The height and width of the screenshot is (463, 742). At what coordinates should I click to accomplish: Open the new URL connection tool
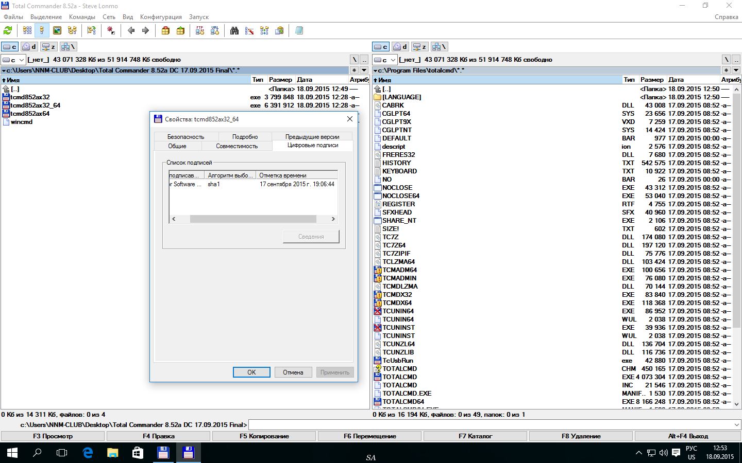pos(215,31)
